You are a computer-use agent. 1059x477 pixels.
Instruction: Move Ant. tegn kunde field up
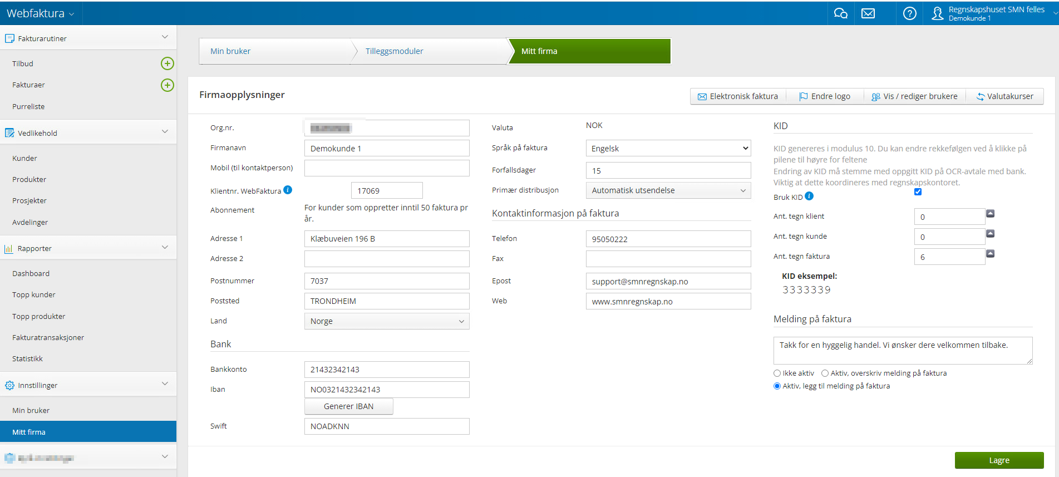click(991, 234)
